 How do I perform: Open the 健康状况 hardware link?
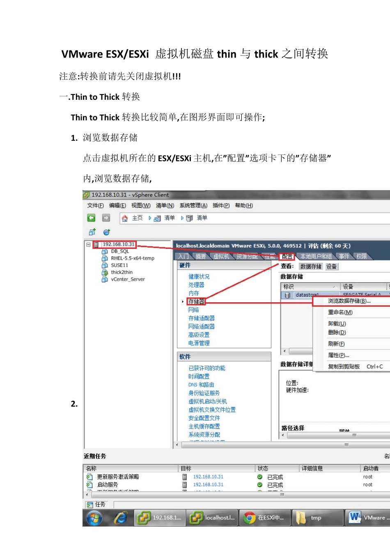[x=199, y=276]
